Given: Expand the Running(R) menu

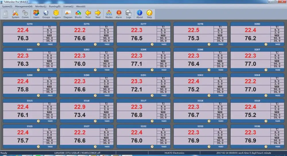Looking at the screenshot, I should [55, 6].
